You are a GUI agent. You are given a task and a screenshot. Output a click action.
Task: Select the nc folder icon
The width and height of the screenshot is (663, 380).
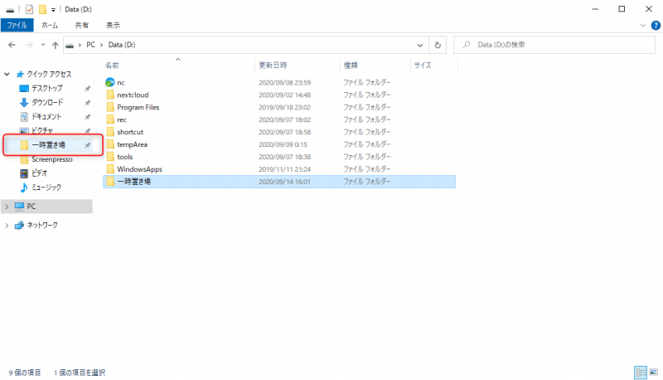110,82
